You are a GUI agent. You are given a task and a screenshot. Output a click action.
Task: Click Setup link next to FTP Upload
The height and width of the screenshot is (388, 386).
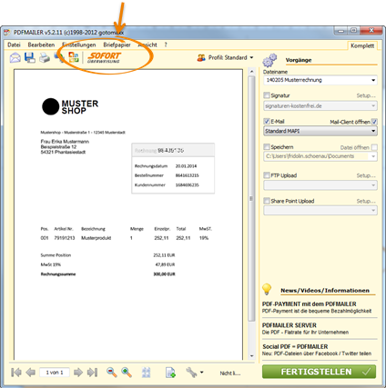click(366, 175)
